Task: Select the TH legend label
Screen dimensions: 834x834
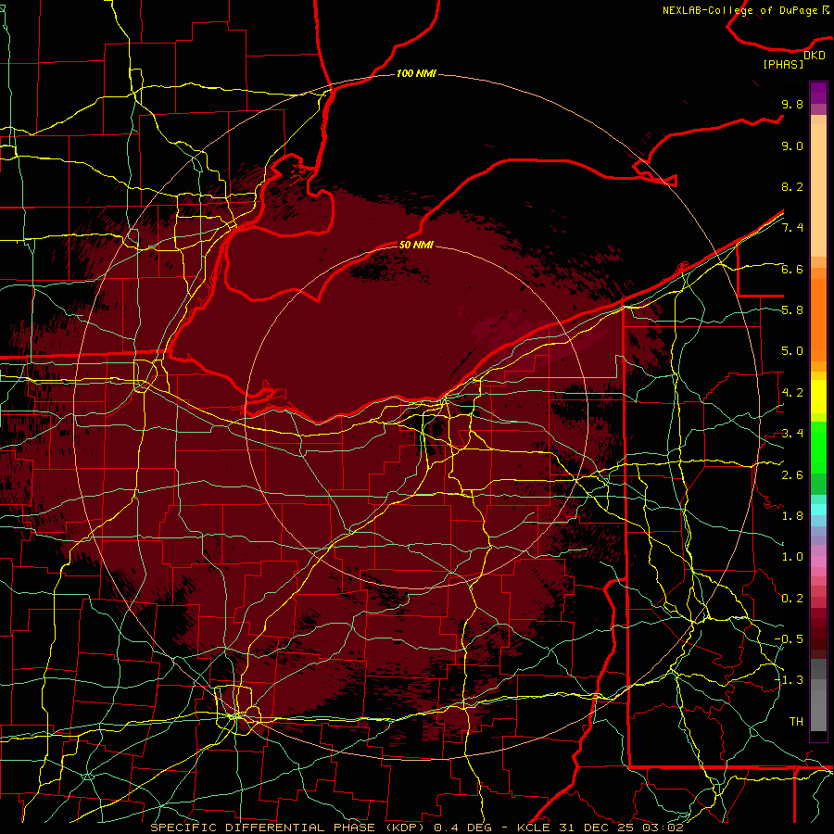Action: click(x=796, y=722)
